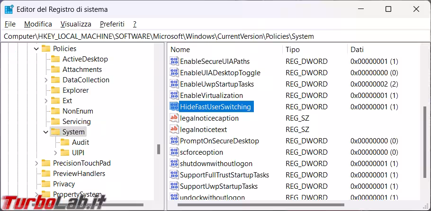Open the Modifica menu
This screenshot has width=431, height=211.
pyautogui.click(x=38, y=24)
